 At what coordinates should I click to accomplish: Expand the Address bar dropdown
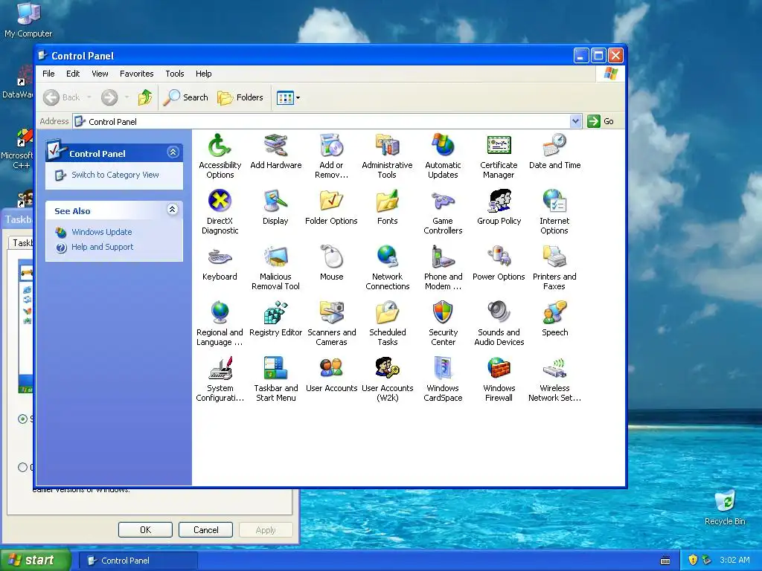point(575,121)
